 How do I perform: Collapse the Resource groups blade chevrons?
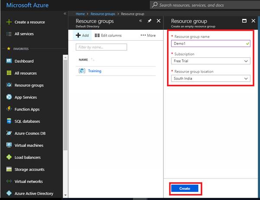click(141, 21)
